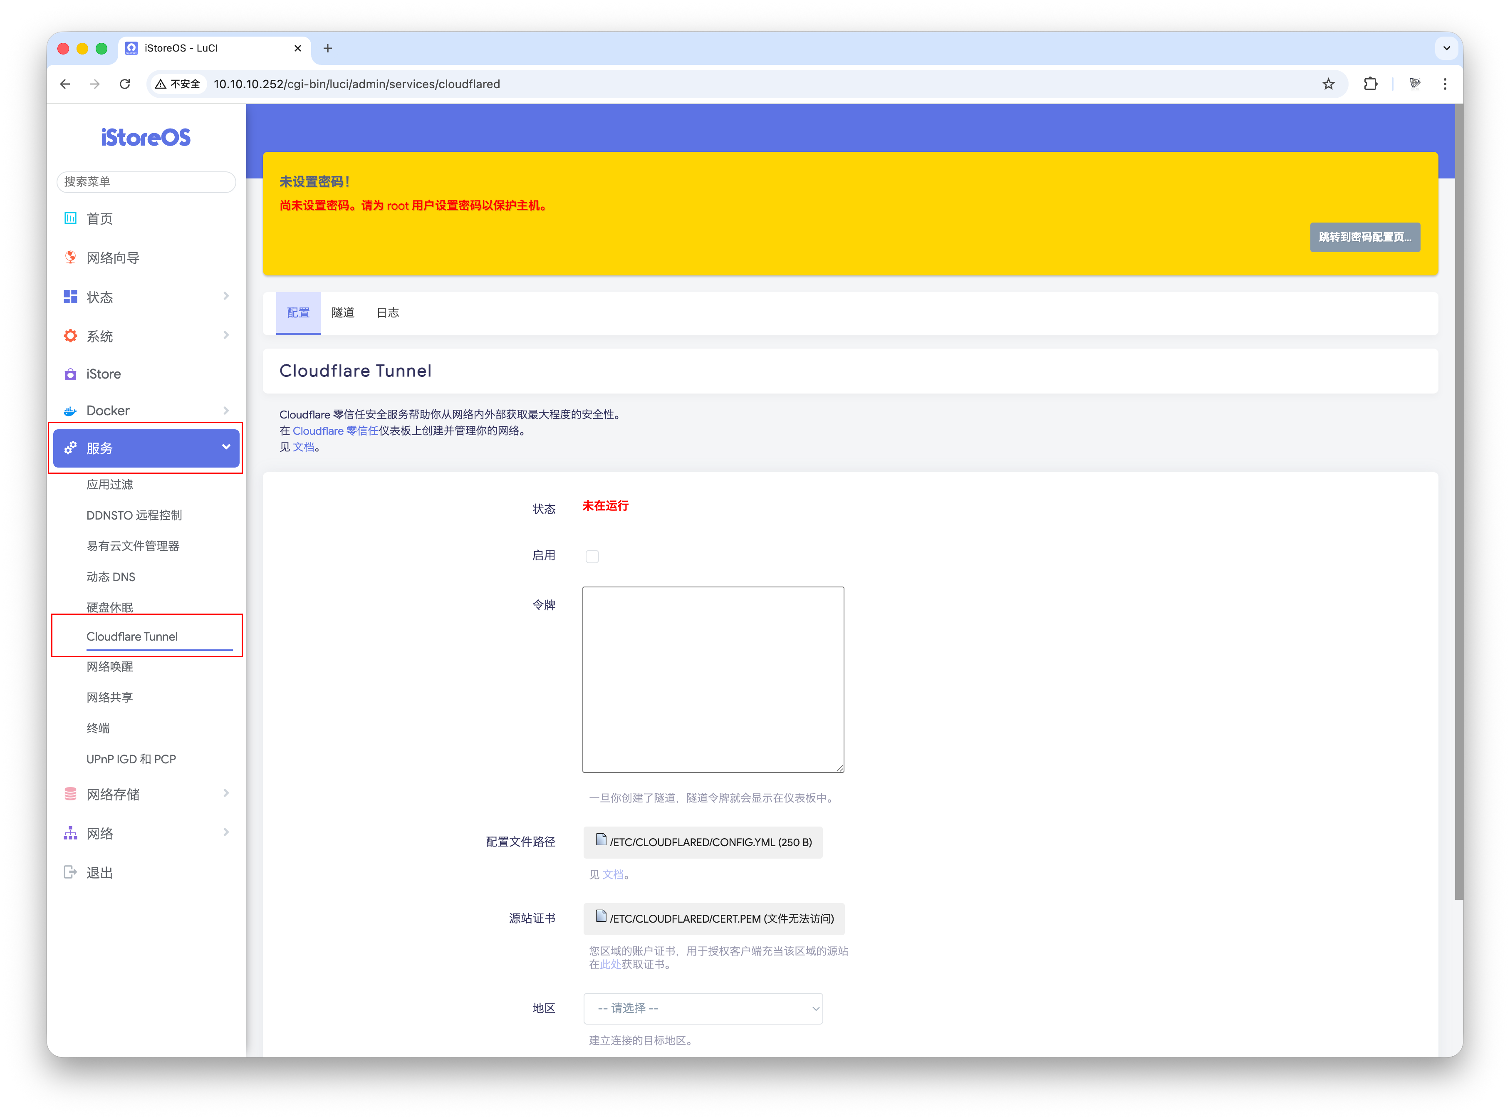Click the jump to password configuration button
1510x1119 pixels.
[1364, 237]
